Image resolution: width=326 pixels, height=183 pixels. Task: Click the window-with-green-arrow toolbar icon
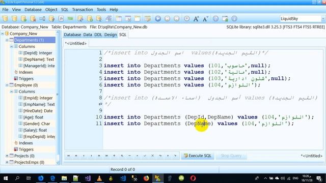[225, 19]
